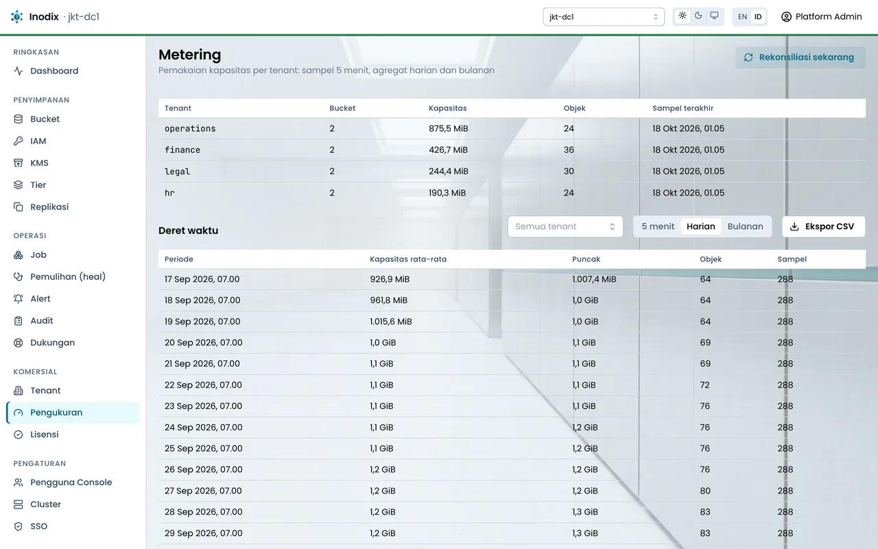Open Replikasi from its copy icon
878x549 pixels.
tap(19, 207)
